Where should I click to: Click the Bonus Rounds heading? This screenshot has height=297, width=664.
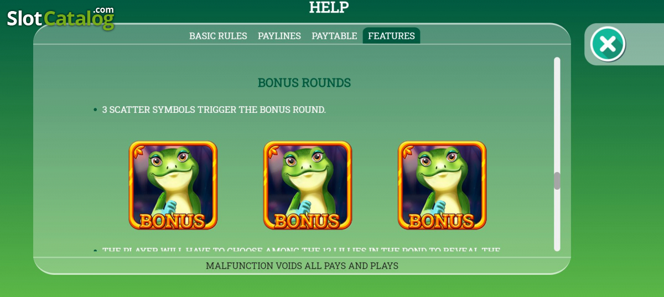tap(304, 83)
